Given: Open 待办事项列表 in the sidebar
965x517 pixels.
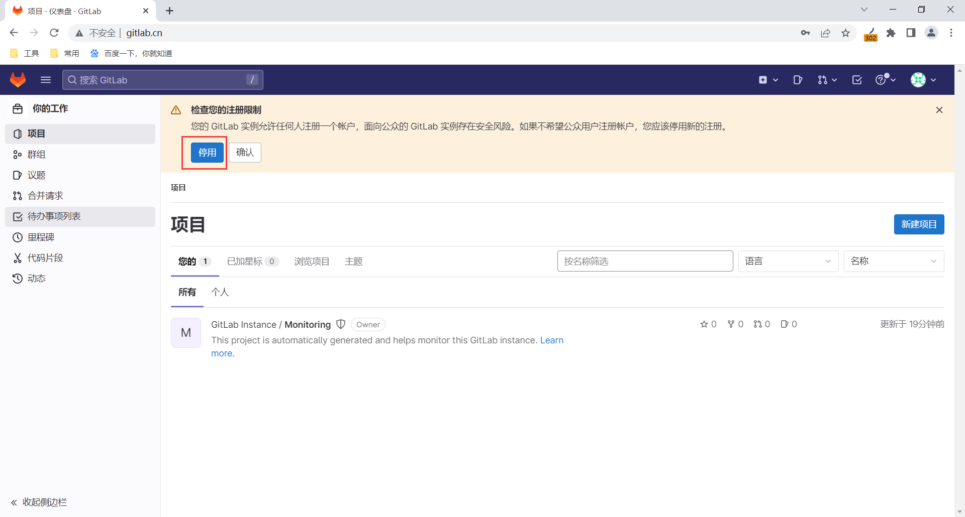Looking at the screenshot, I should click(80, 217).
